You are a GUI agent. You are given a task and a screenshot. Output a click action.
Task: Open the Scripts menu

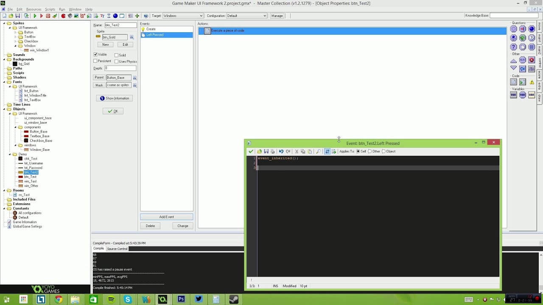coord(50,9)
